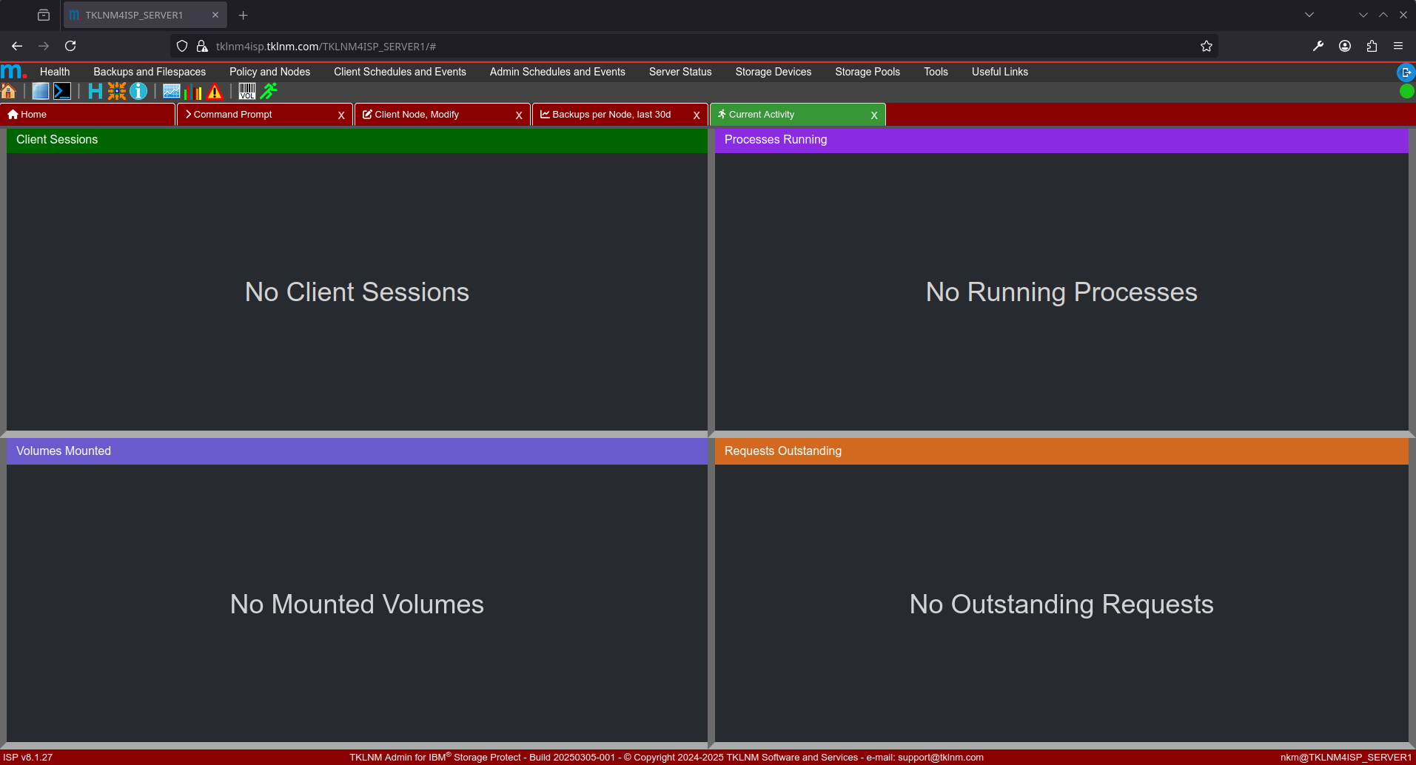This screenshot has width=1416, height=765.
Task: Close the Client Node, Modify tab
Action: point(519,115)
